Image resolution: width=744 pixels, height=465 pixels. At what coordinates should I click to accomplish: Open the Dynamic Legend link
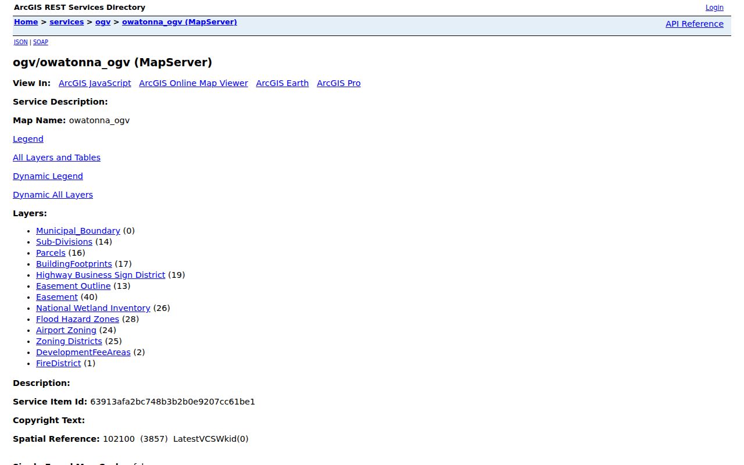(x=48, y=176)
